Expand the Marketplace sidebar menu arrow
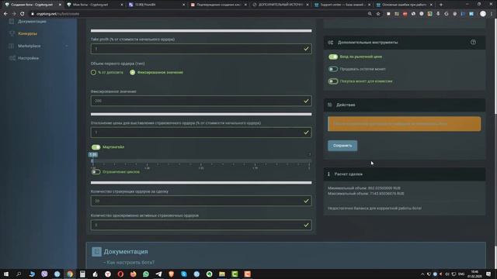Viewport: 497px width, 279px height. coord(67,46)
